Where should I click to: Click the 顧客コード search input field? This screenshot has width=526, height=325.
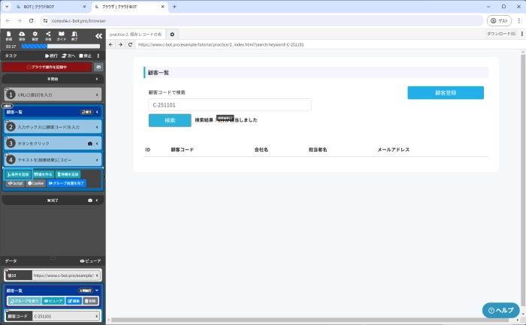[230, 105]
